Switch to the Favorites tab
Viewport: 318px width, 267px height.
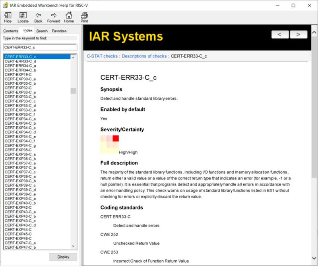tap(59, 31)
